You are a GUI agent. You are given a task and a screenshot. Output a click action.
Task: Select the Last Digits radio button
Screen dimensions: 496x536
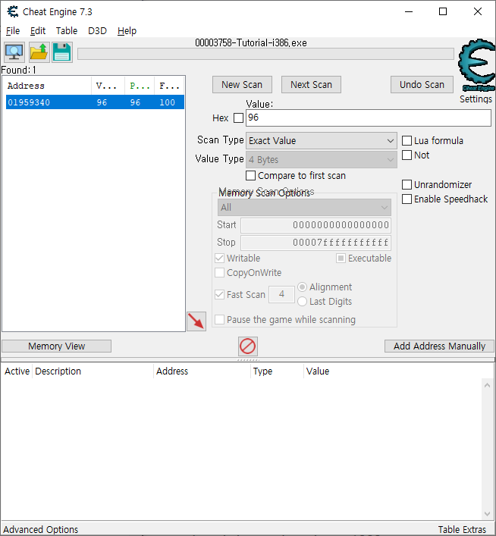302,302
